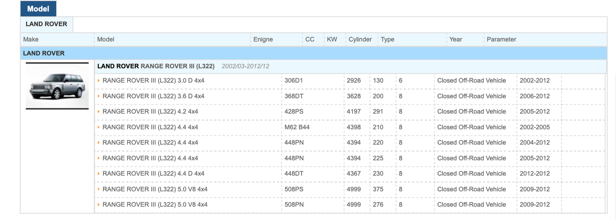
Task: Click the orange arrow on the M62 B44 engine row
Action: click(99, 127)
